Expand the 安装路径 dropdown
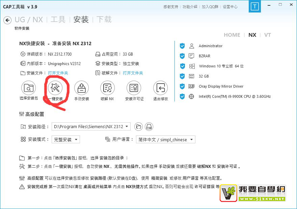 pyautogui.click(x=127, y=127)
